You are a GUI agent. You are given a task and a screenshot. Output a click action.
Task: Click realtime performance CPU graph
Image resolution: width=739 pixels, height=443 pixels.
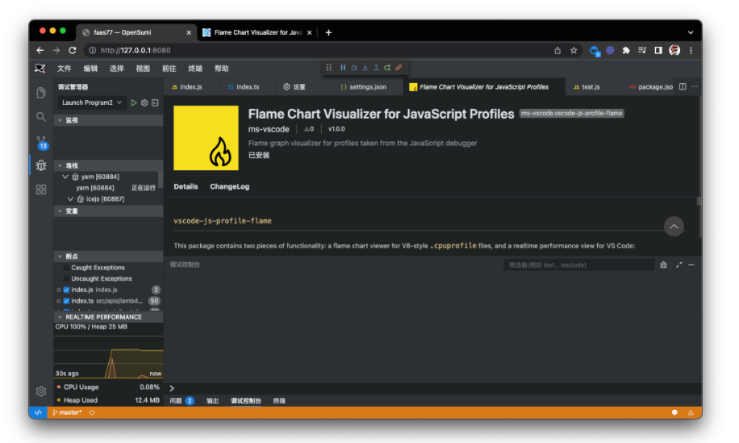coord(108,357)
